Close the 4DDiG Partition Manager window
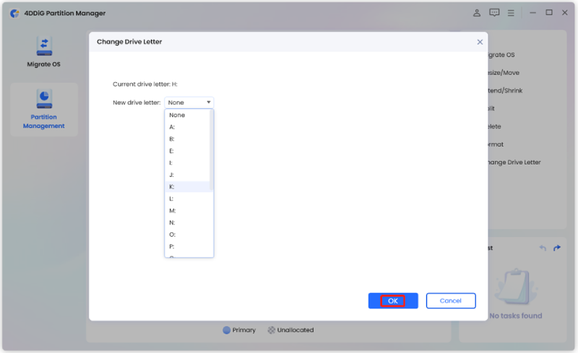 tap(565, 12)
